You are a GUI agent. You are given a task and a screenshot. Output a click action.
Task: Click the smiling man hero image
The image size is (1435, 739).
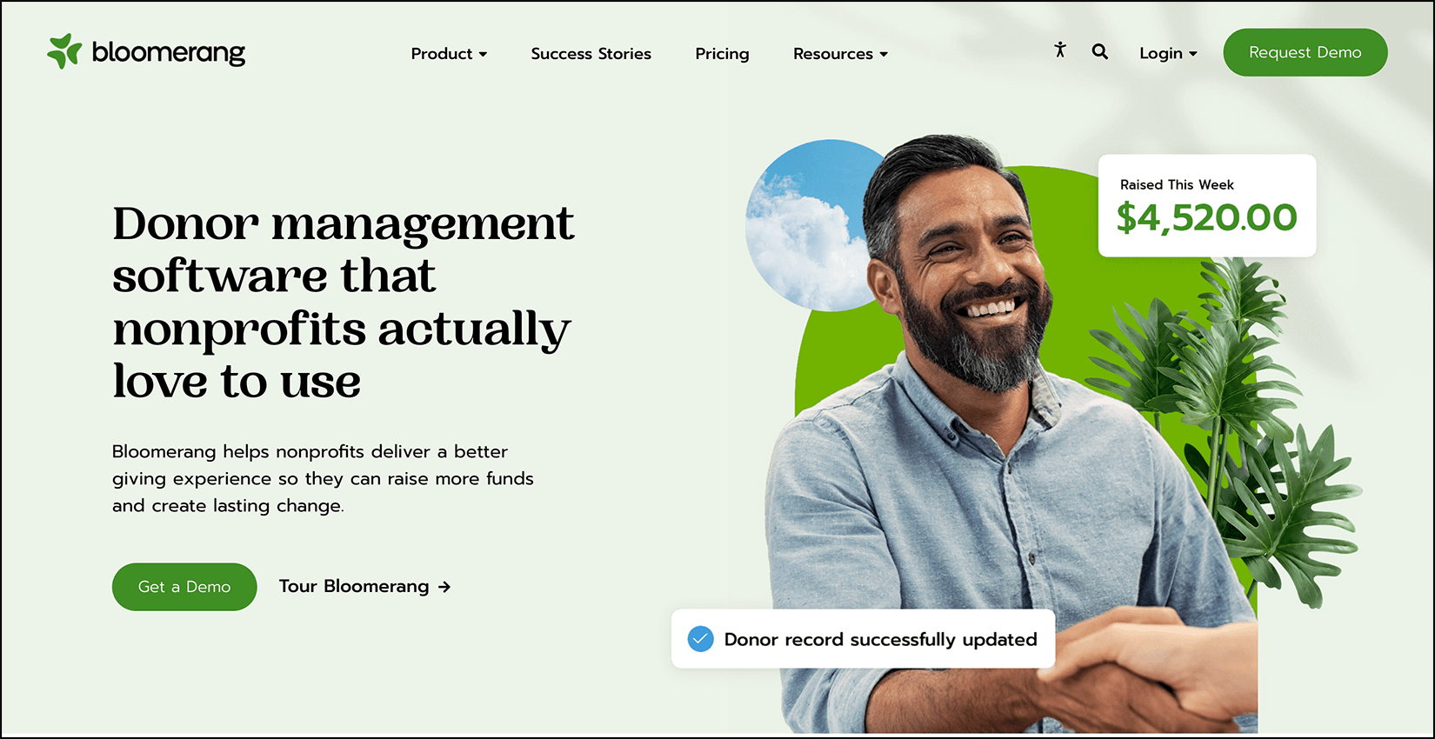click(1011, 435)
